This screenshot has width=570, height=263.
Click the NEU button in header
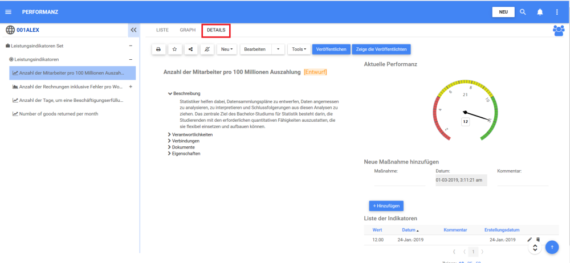coord(503,12)
